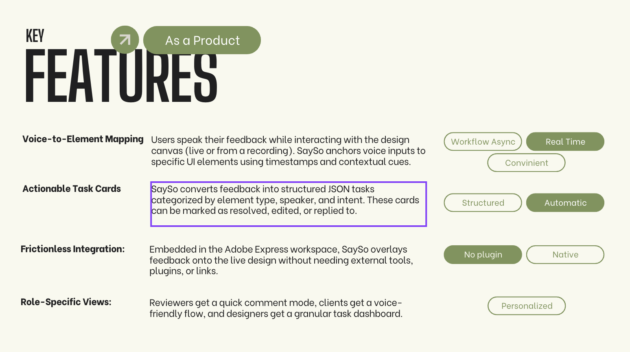Click the 'Personalized' outlined tag

click(527, 306)
